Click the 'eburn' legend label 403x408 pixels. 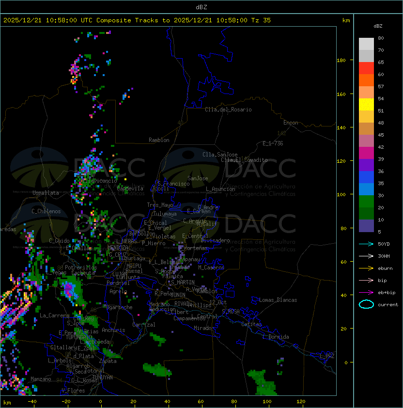pyautogui.click(x=385, y=268)
